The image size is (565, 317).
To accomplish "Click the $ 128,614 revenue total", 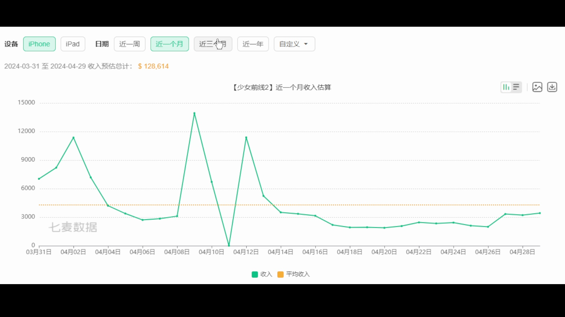I will pos(153,66).
